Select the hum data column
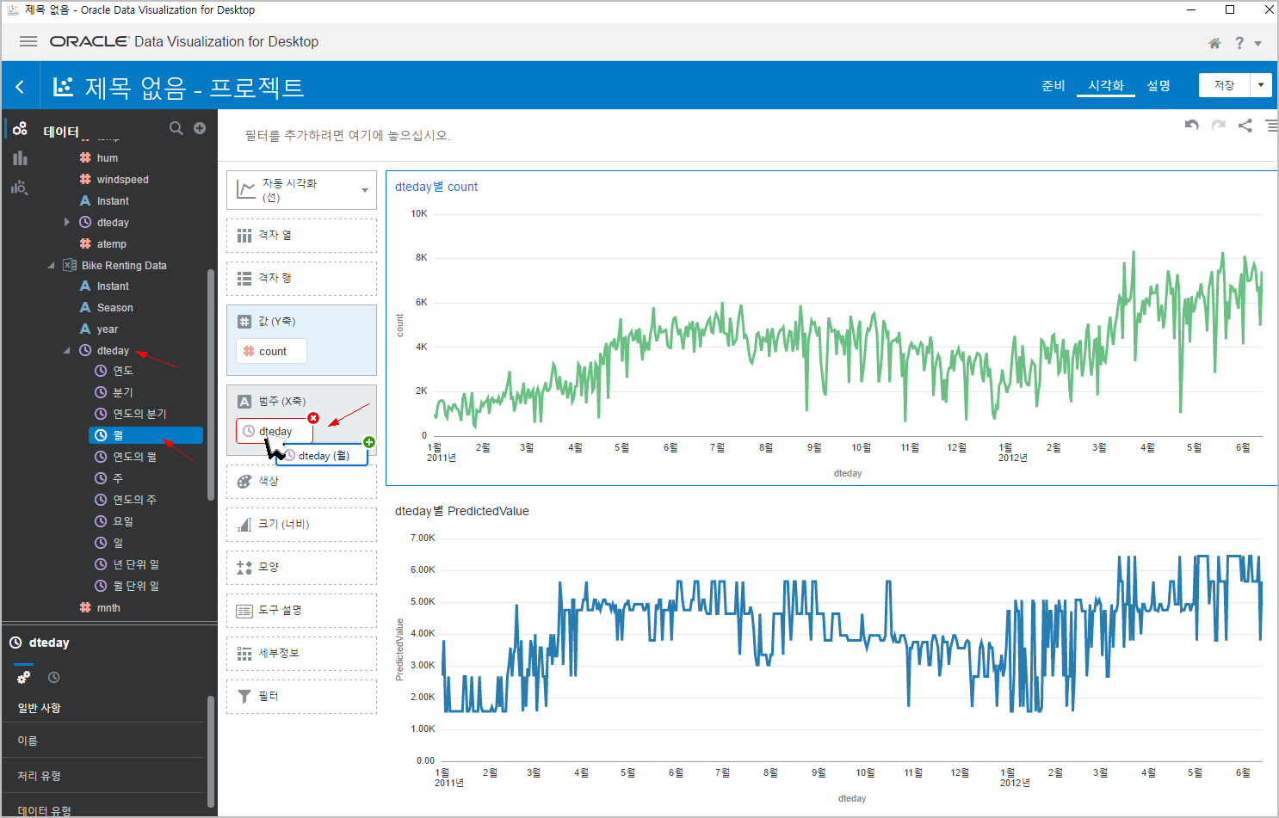The height and width of the screenshot is (818, 1279). (x=108, y=158)
